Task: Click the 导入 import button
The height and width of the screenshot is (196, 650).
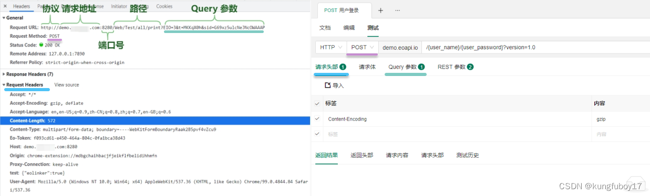Action: 334,85
